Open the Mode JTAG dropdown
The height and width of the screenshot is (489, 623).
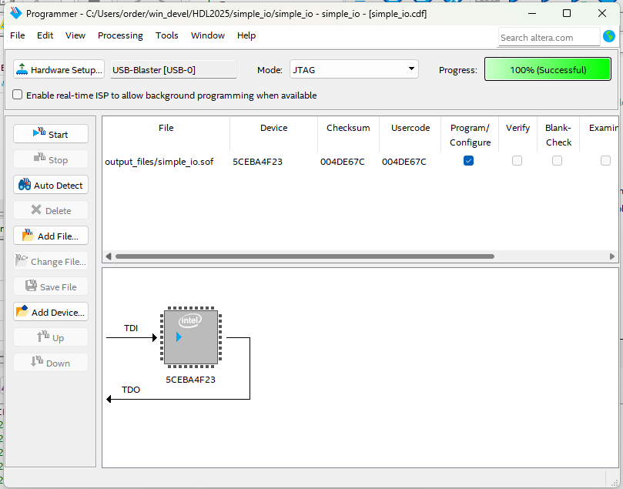point(354,69)
